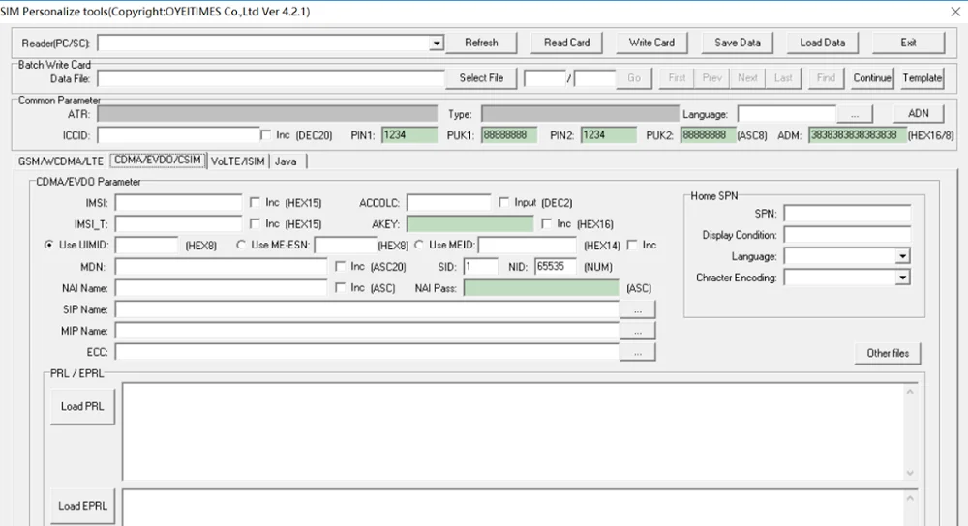
Task: Click the ellipsis button beside ECC field
Action: (x=638, y=352)
